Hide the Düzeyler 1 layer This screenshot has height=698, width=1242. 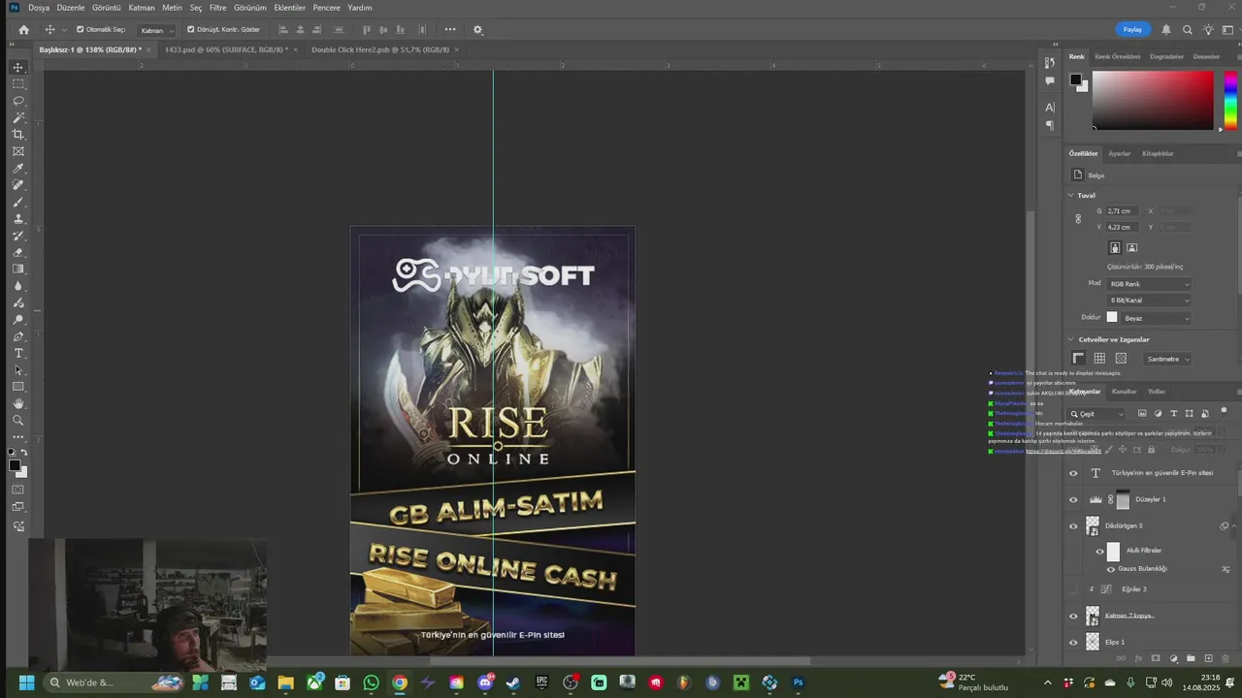pyautogui.click(x=1073, y=500)
